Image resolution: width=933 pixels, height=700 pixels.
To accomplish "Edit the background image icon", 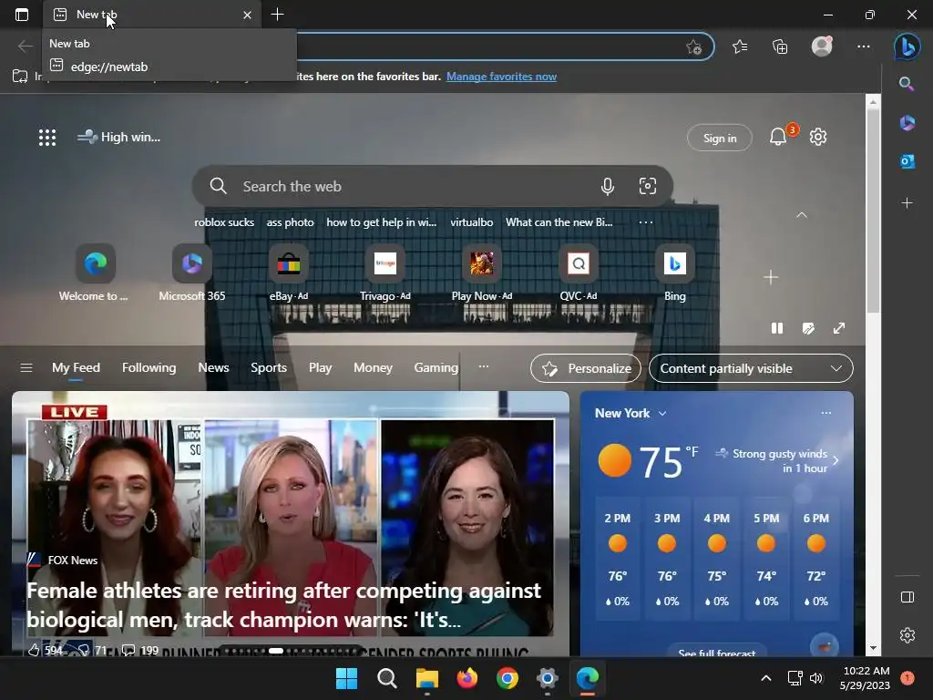I will [x=808, y=328].
